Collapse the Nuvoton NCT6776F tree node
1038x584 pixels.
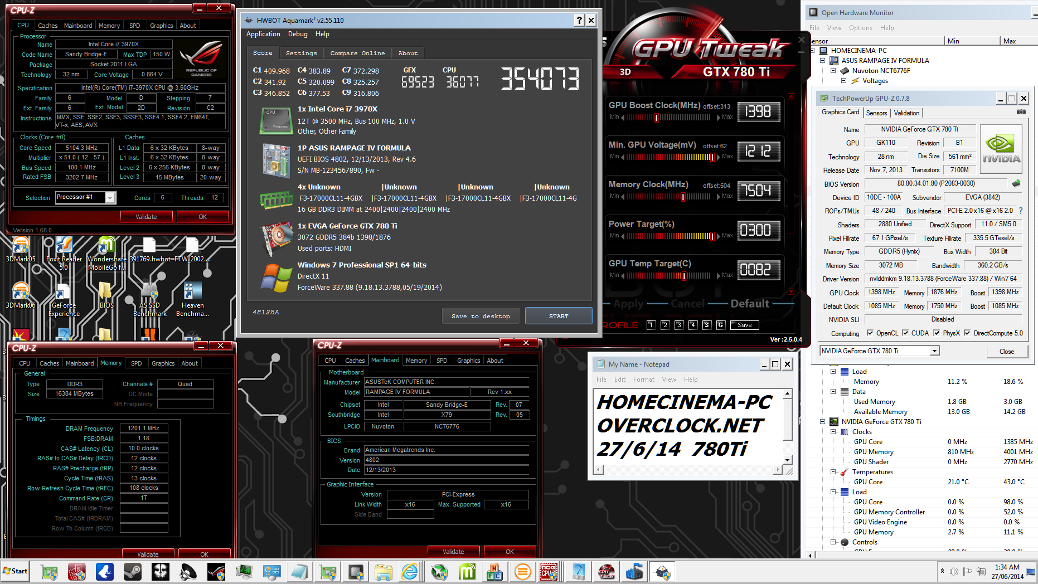click(833, 70)
